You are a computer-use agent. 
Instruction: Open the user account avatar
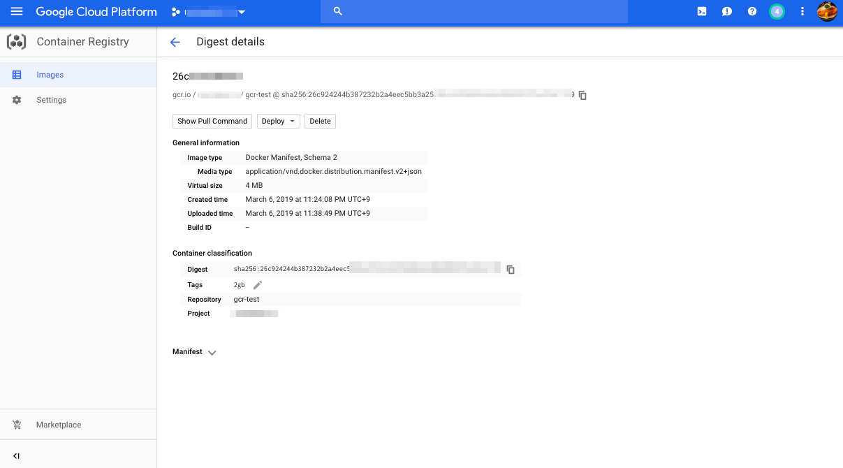pyautogui.click(x=828, y=11)
